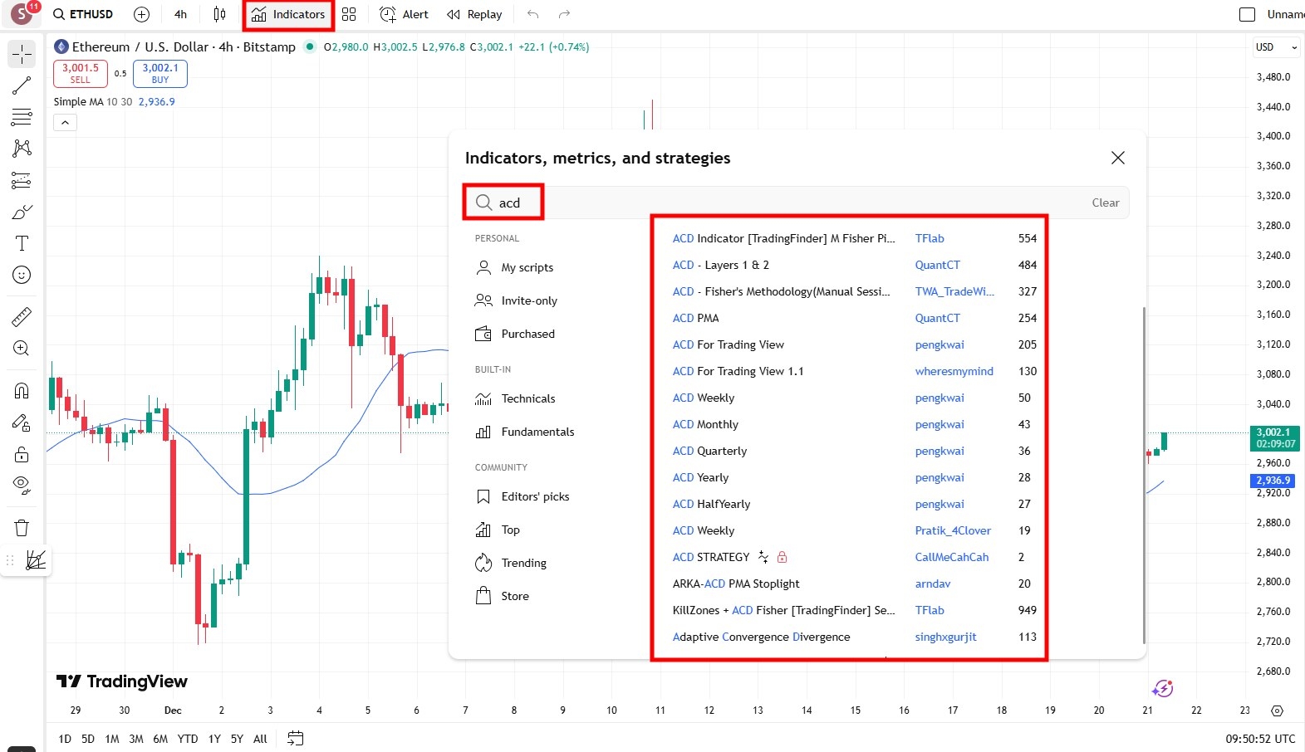Open the QuantCT author link for ACD PMA
The height and width of the screenshot is (752, 1305).
[937, 318]
